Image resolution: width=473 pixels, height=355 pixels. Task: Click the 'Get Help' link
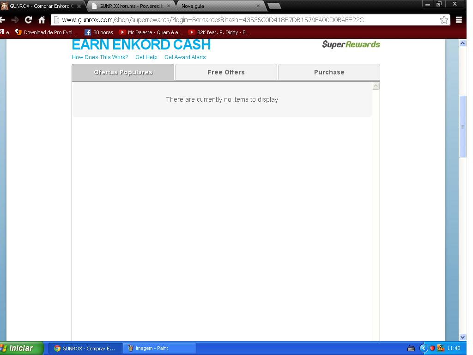146,57
